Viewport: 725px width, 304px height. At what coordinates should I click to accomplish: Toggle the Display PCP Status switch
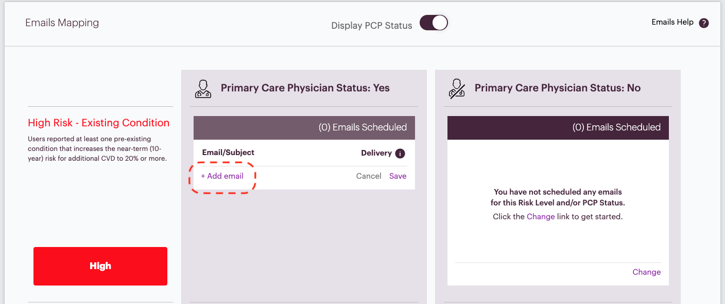click(x=434, y=23)
